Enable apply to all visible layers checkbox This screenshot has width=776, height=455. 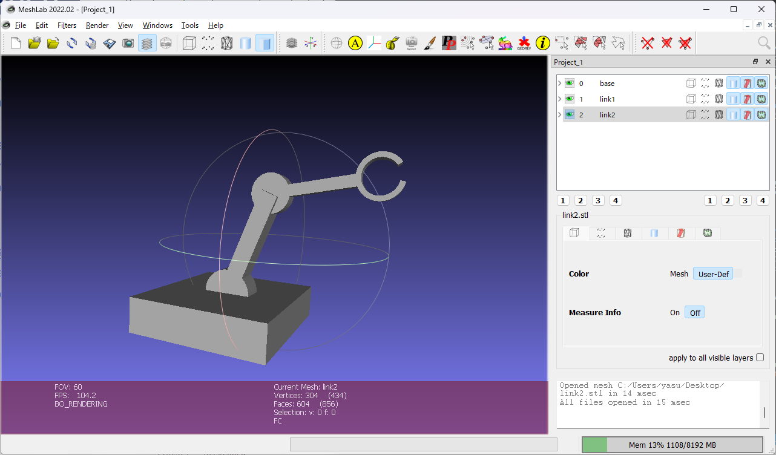(x=760, y=358)
